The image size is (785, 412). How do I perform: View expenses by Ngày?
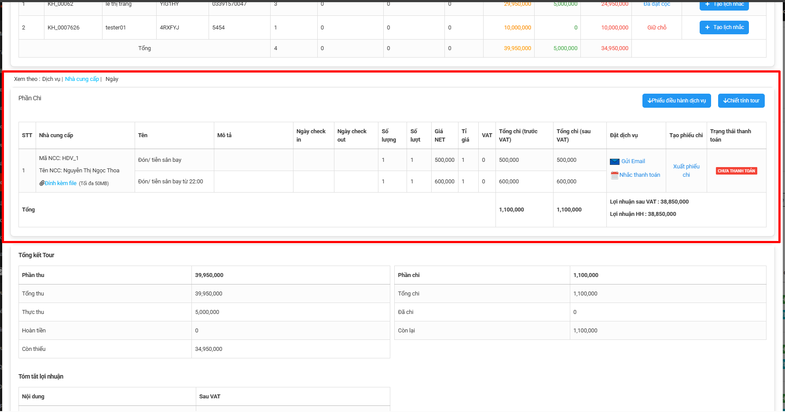pos(112,79)
